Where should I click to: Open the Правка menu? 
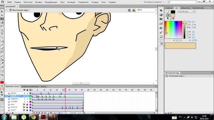pyautogui.click(x=18, y=2)
